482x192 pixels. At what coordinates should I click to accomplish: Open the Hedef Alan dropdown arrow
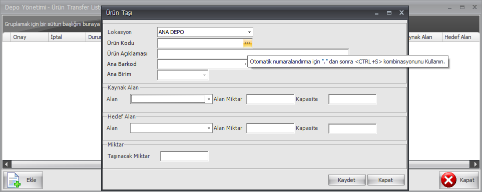click(x=209, y=128)
